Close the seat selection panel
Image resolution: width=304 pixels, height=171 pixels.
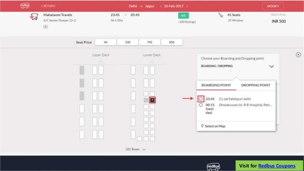click(x=298, y=55)
